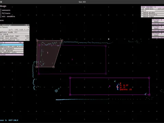
Task: Enable send logs checkbox
Action: 142,16
